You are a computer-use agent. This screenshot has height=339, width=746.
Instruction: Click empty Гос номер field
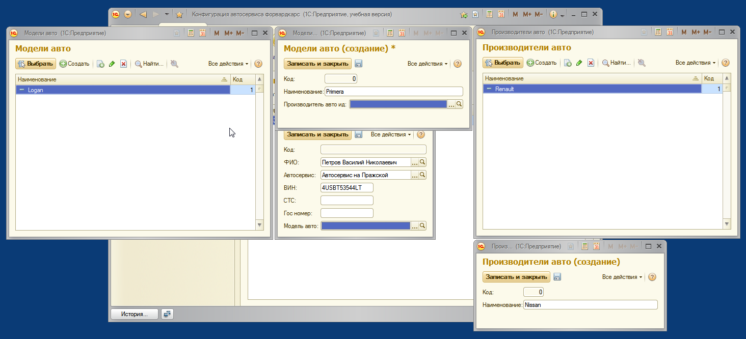tap(347, 213)
